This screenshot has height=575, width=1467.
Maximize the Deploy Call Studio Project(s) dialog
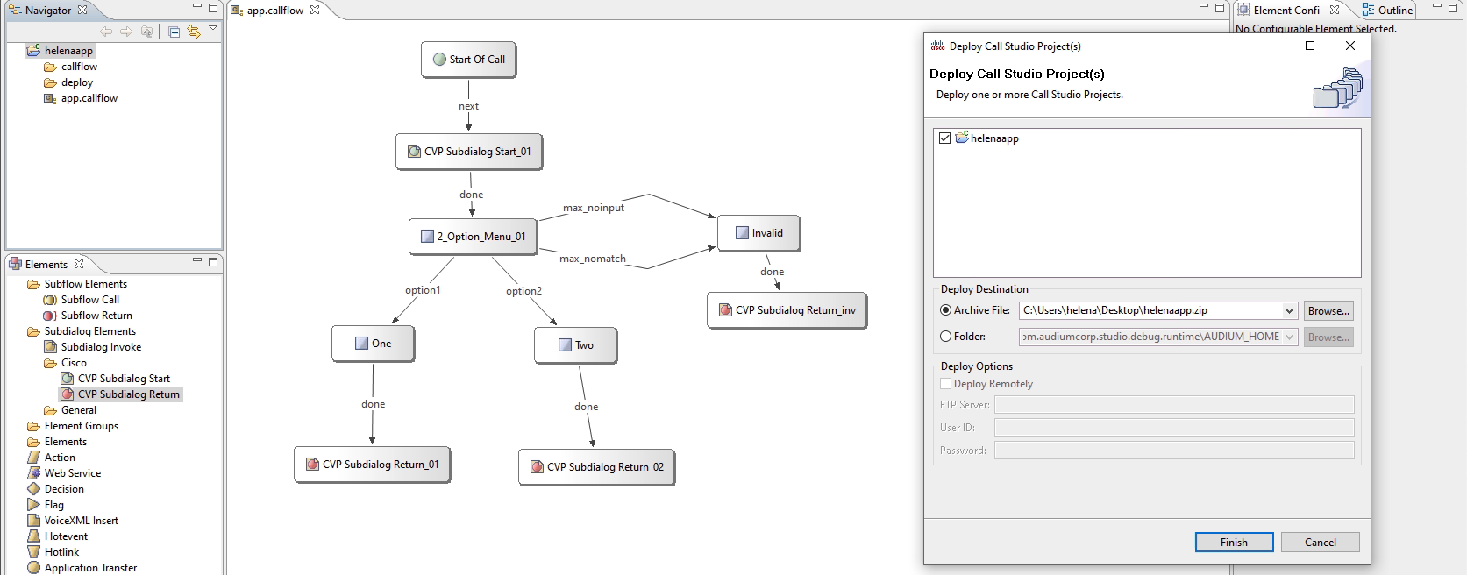click(x=1310, y=46)
